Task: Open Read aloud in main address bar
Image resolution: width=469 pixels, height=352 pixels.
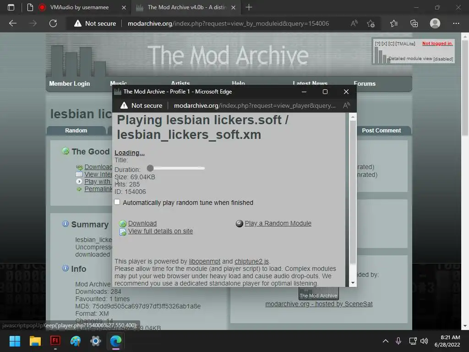Action: pos(354,23)
